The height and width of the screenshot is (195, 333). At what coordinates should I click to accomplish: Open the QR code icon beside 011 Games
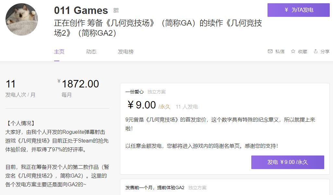tap(116, 10)
